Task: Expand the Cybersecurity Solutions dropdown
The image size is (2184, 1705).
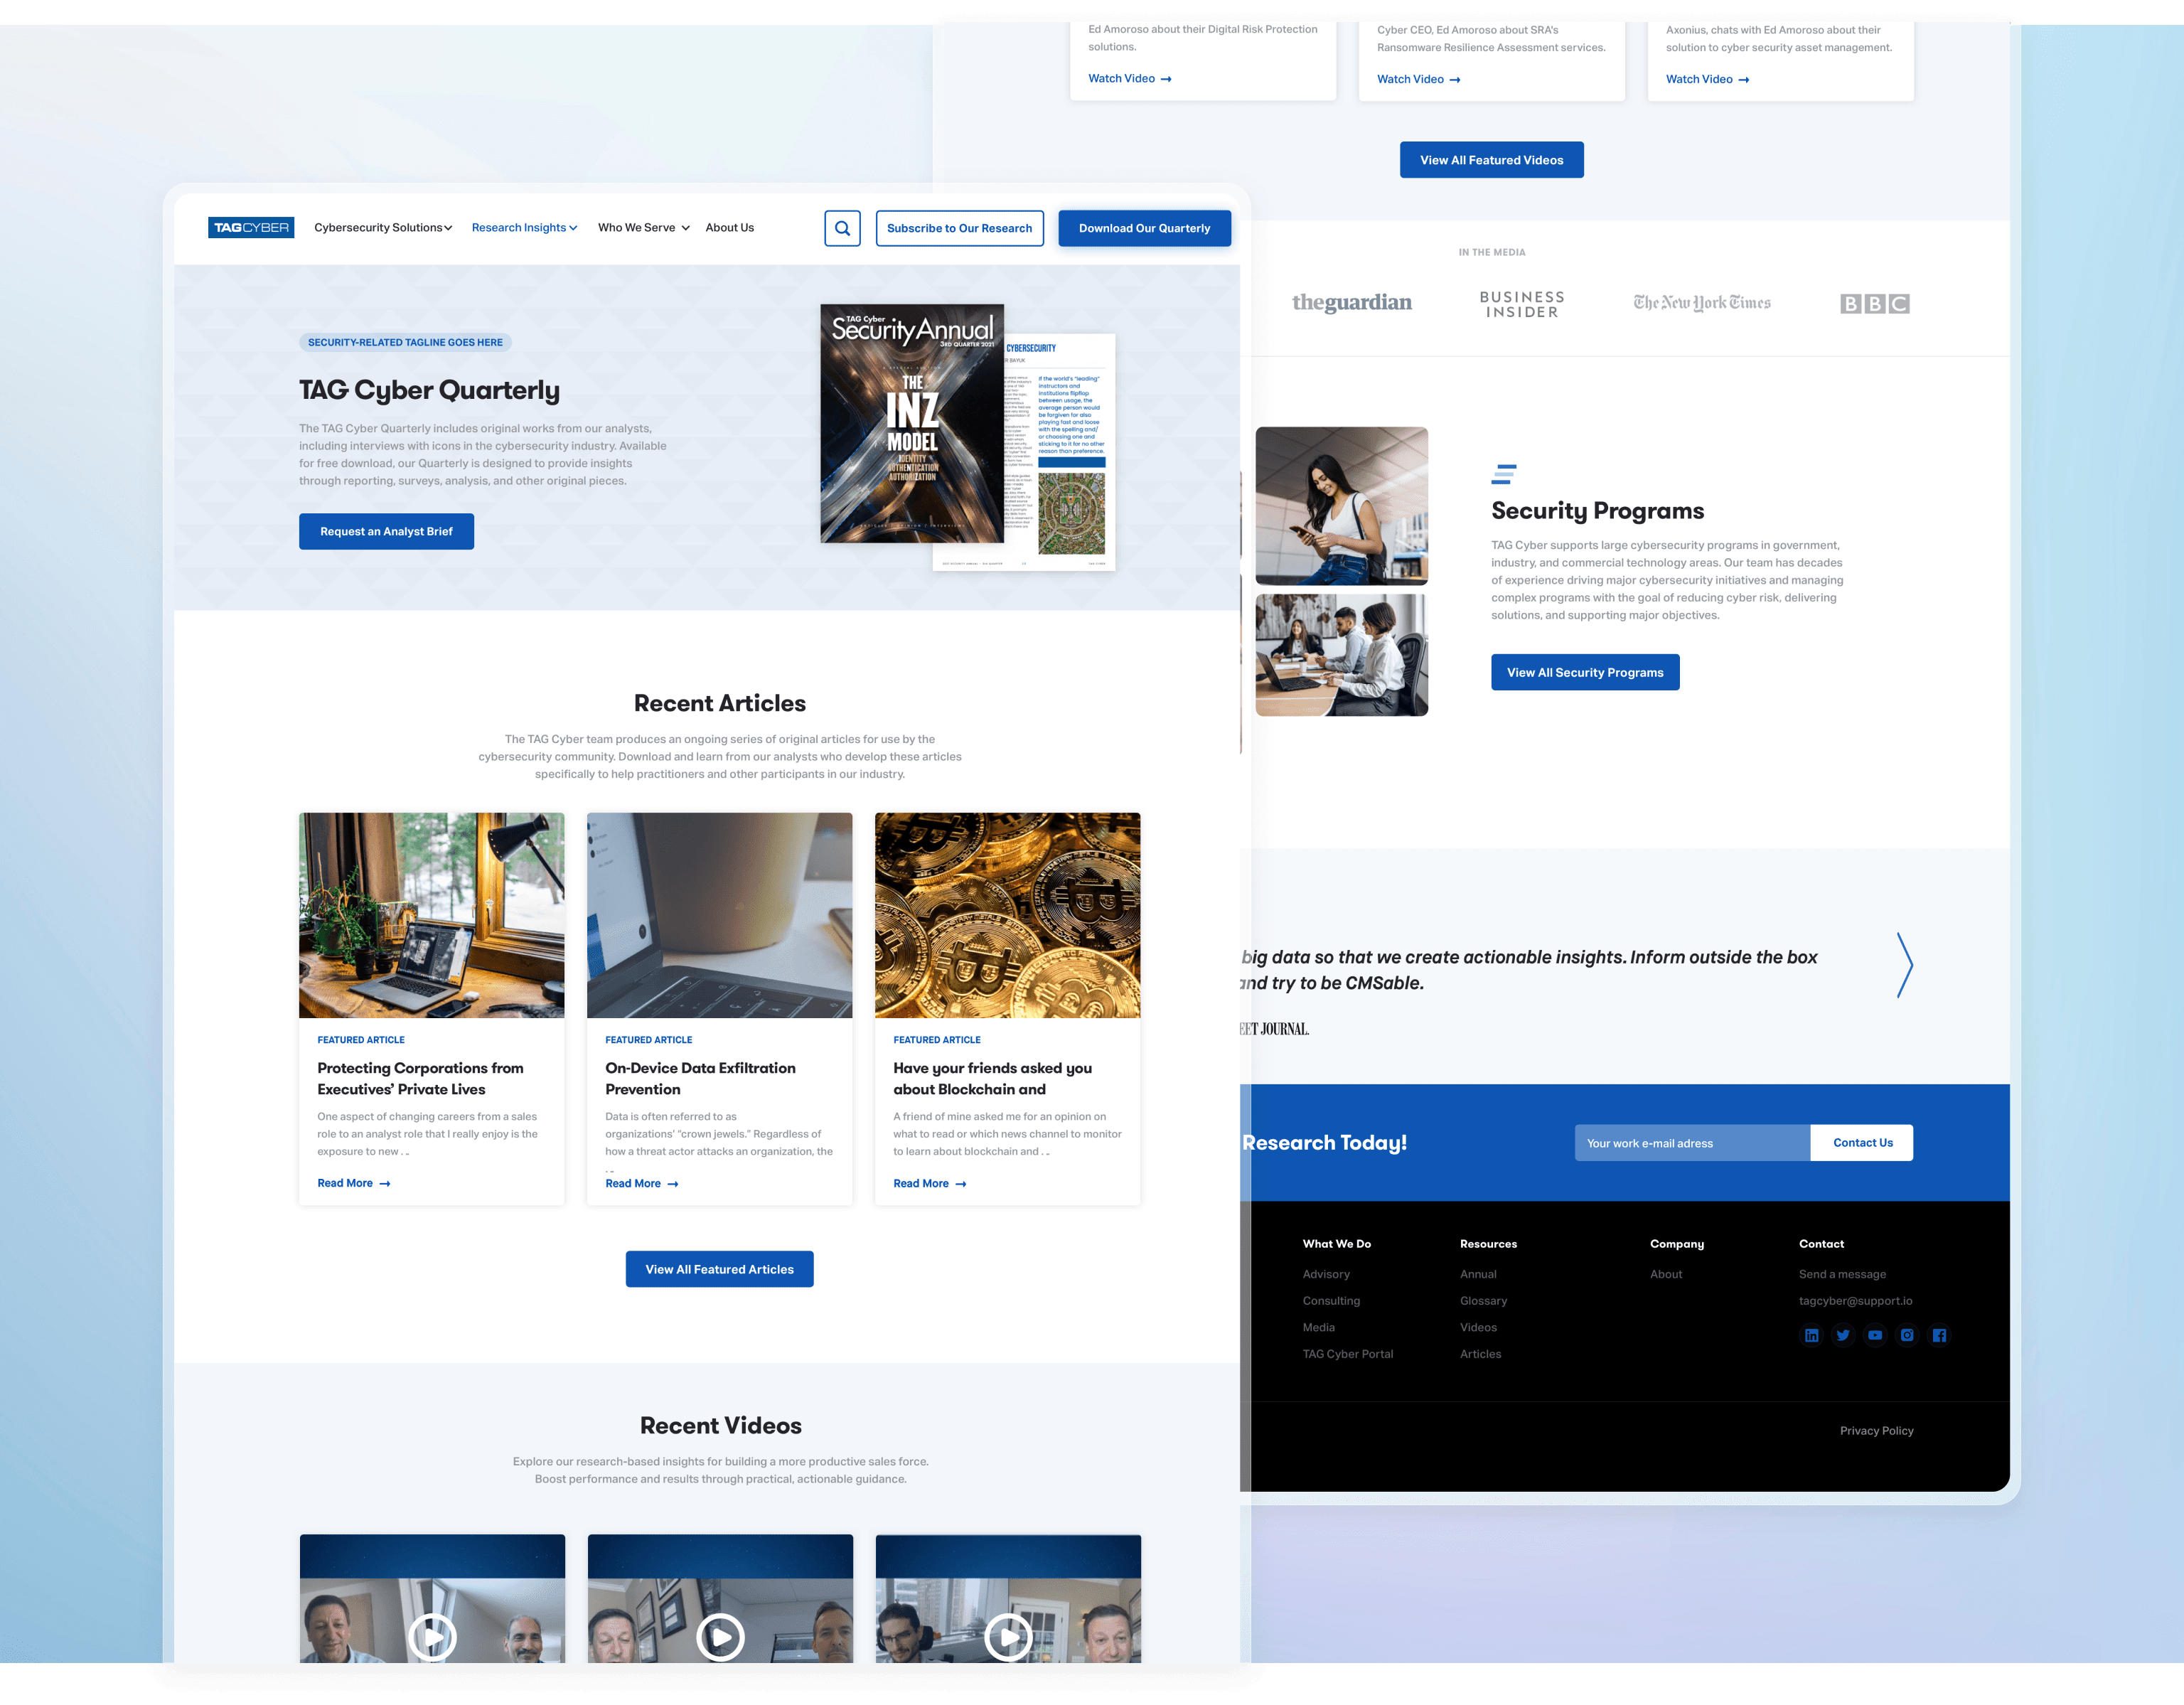Action: pyautogui.click(x=383, y=228)
